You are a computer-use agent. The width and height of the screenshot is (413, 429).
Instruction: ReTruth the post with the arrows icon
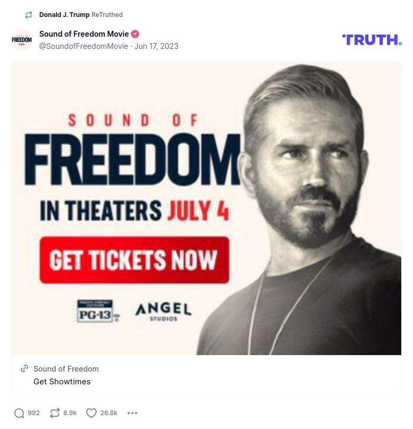54,413
